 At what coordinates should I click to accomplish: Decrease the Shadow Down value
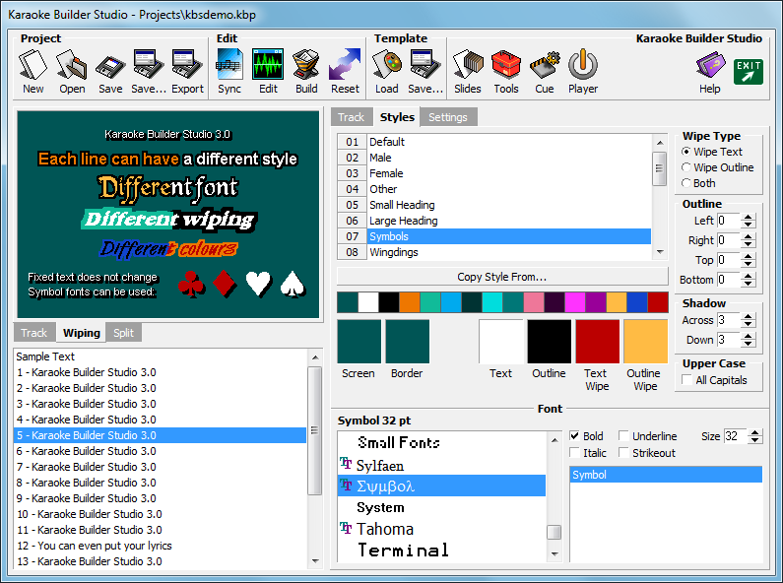749,344
